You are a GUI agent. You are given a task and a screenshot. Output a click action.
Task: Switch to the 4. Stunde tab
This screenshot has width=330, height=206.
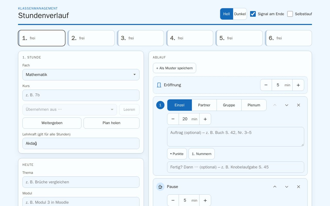point(189,38)
